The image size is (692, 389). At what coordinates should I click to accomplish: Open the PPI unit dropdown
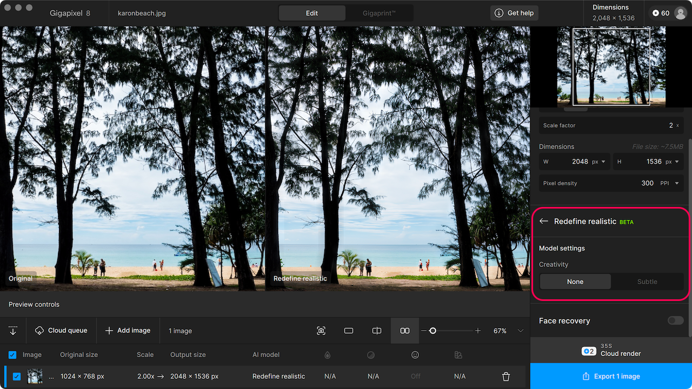coord(669,183)
